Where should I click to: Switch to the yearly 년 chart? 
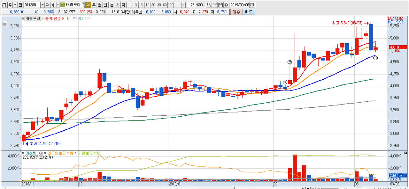tap(105, 5)
